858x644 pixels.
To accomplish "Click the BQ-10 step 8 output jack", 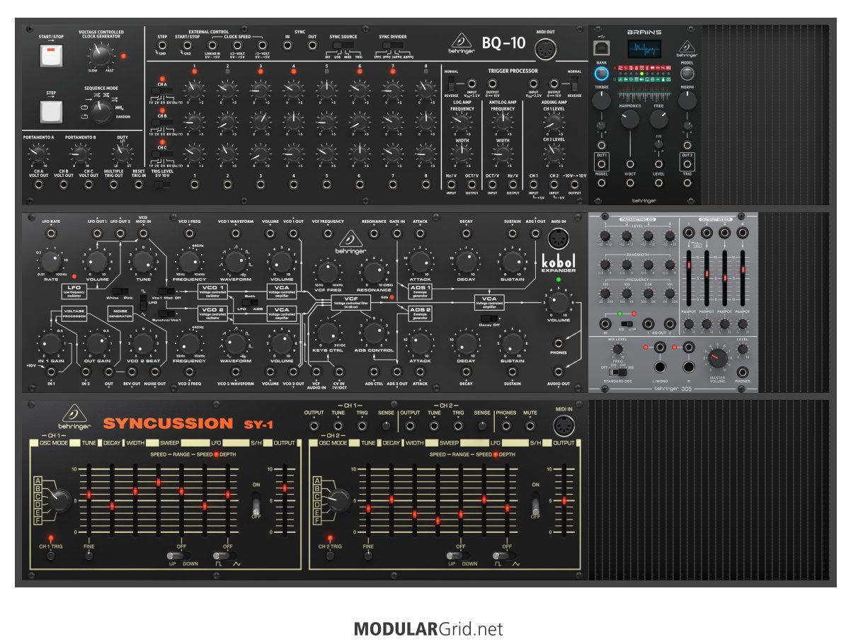I will click(x=425, y=185).
